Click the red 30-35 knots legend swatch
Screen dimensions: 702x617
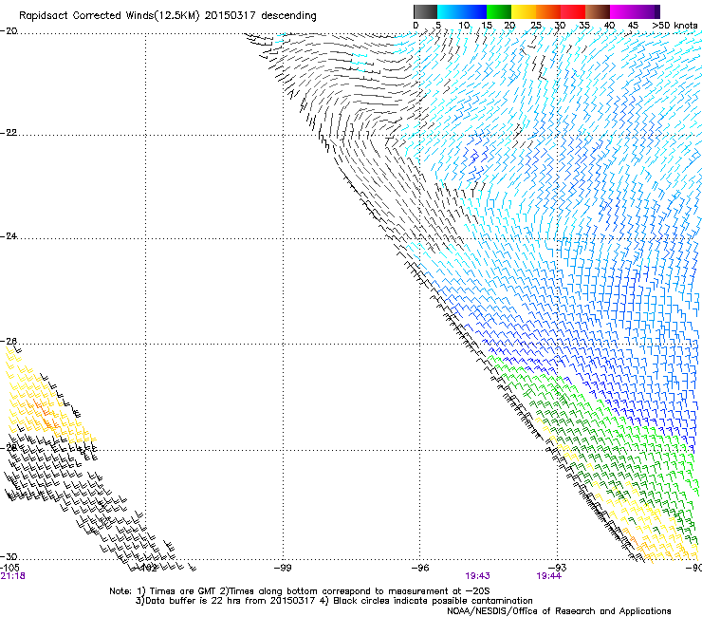coord(573,11)
